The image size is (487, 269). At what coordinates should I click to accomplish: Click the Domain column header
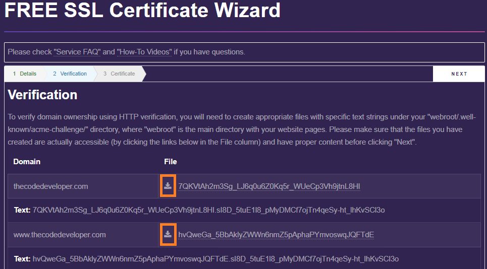coord(27,162)
